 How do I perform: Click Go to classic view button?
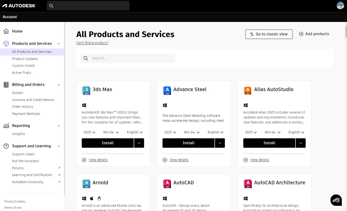point(269,34)
